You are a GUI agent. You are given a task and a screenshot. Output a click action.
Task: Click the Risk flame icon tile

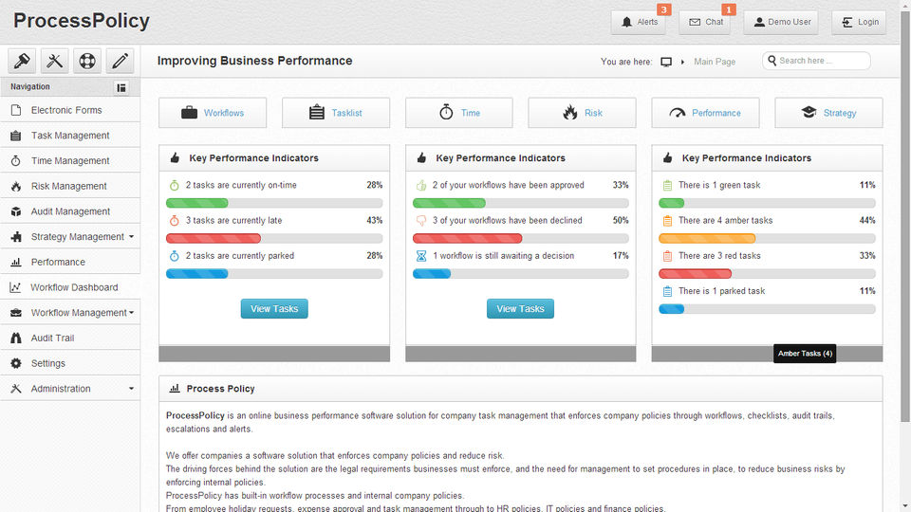pyautogui.click(x=582, y=113)
